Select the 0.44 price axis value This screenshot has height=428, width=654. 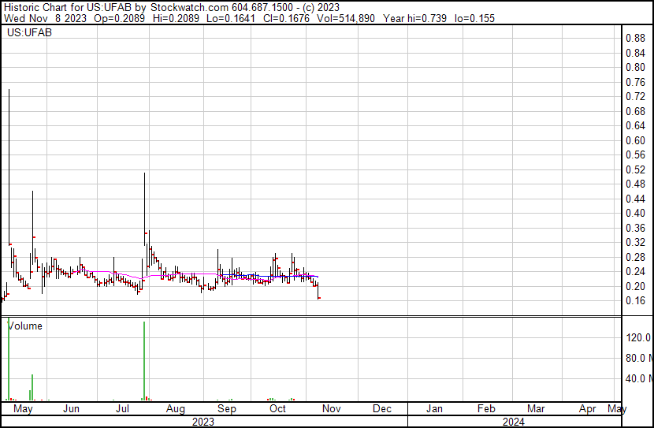[635, 199]
